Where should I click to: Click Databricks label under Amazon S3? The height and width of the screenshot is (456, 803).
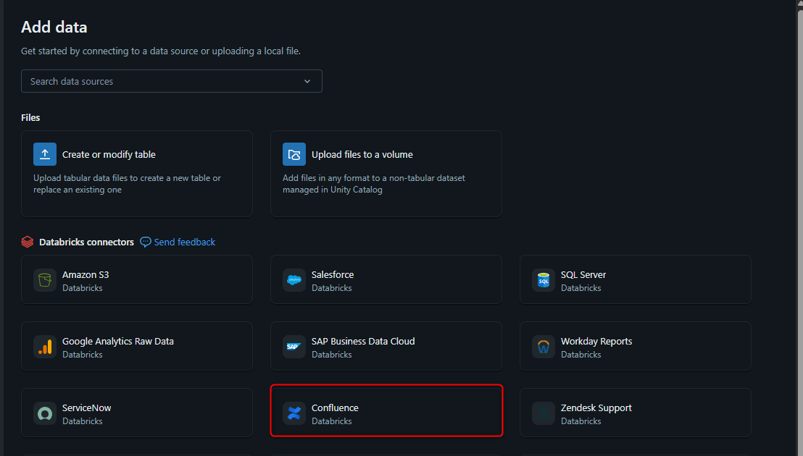[83, 288]
